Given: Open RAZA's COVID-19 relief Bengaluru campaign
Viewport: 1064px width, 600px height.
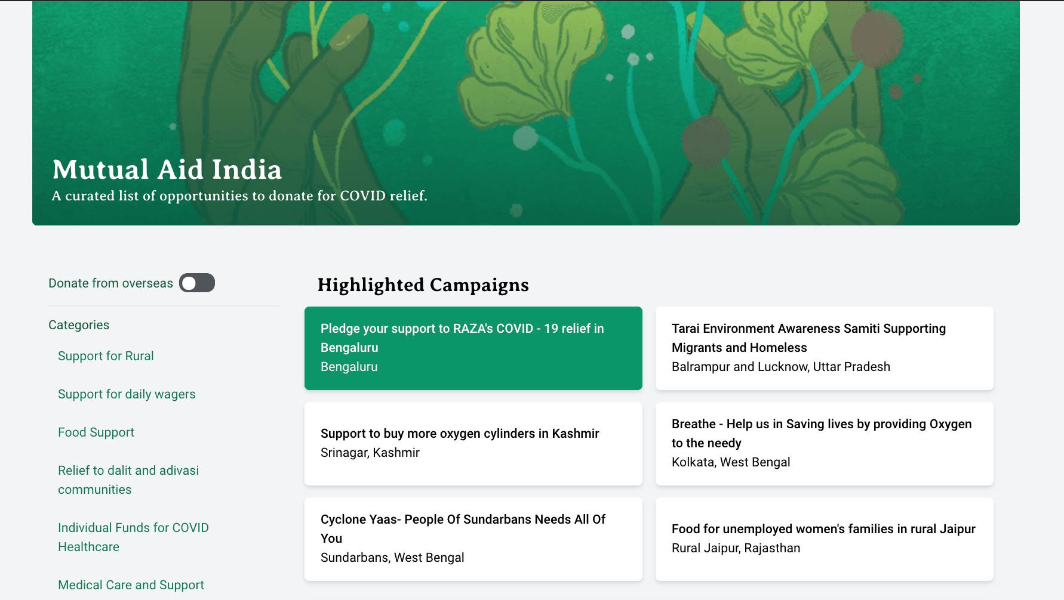Looking at the screenshot, I should pos(473,348).
